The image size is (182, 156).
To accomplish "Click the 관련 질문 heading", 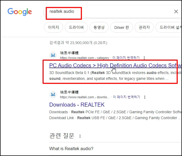I will [62, 136].
